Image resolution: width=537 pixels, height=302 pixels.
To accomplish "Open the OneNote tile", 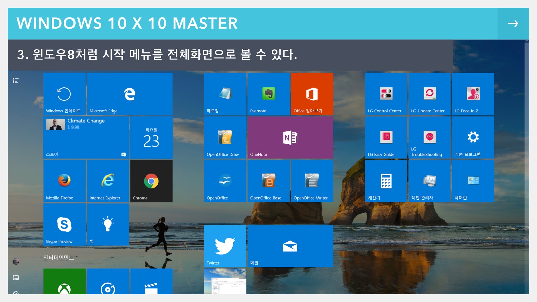I will click(x=290, y=138).
